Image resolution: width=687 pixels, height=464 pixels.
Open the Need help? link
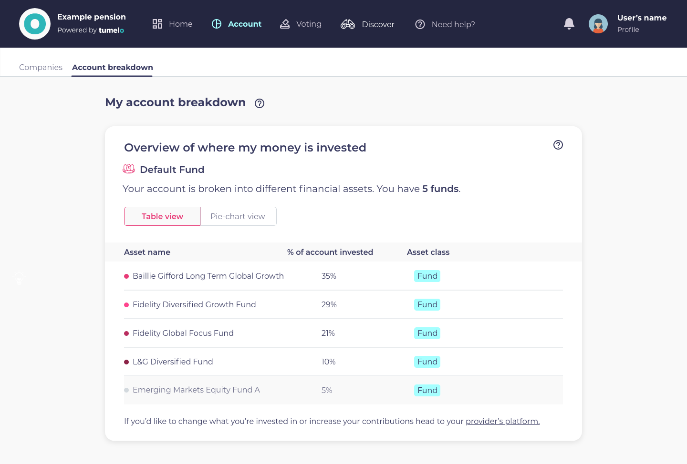tap(445, 24)
